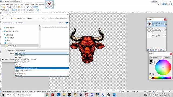Select the Desktop folder in tree

point(9,43)
